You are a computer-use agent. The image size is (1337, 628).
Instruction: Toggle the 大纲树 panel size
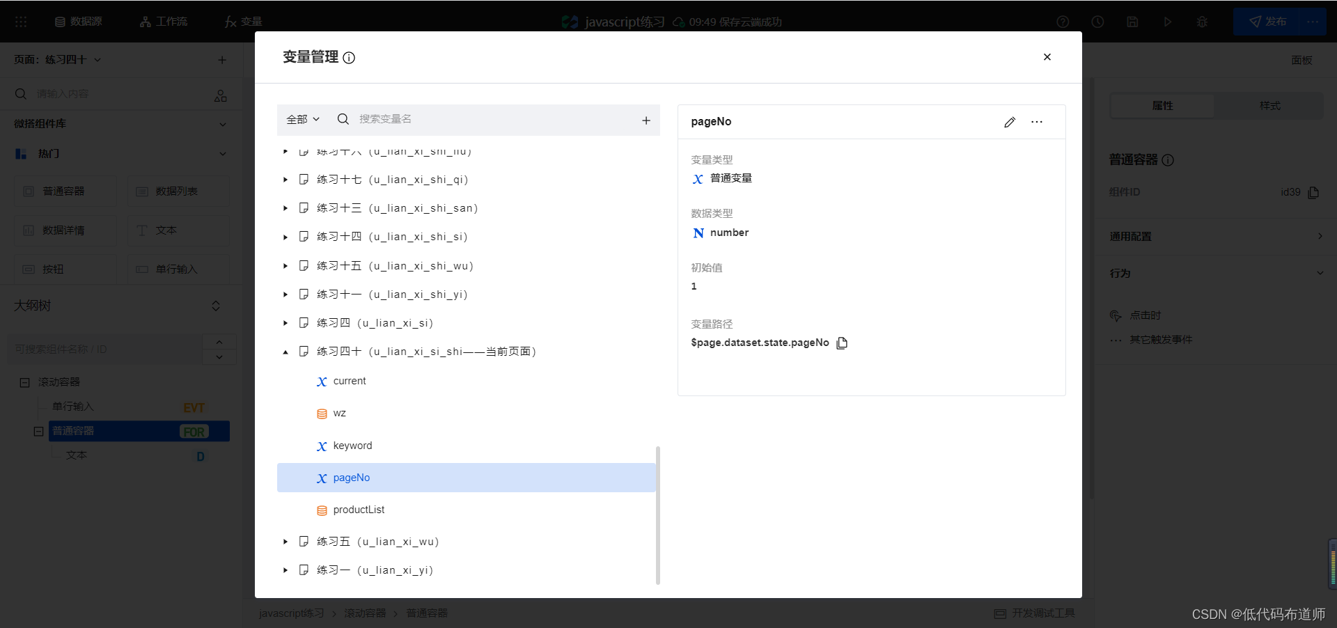click(216, 306)
